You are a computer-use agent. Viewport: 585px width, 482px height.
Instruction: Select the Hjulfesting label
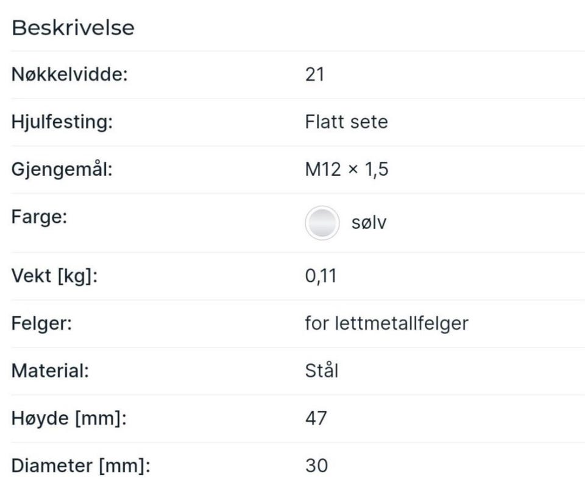(x=62, y=122)
